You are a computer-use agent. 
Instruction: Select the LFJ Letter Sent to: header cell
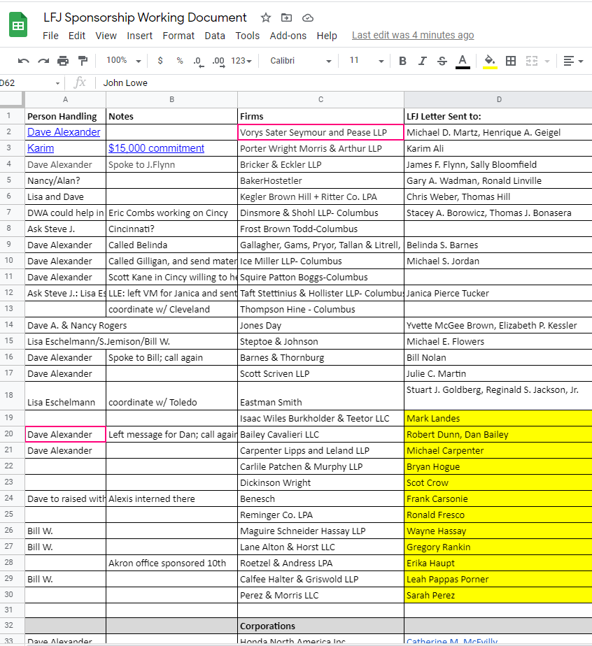(x=498, y=116)
